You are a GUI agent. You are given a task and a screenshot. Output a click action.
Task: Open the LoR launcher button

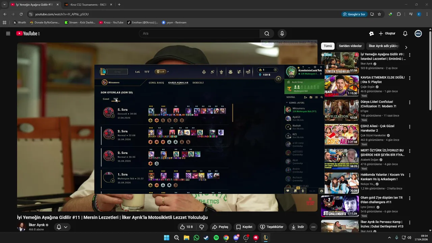160,72
